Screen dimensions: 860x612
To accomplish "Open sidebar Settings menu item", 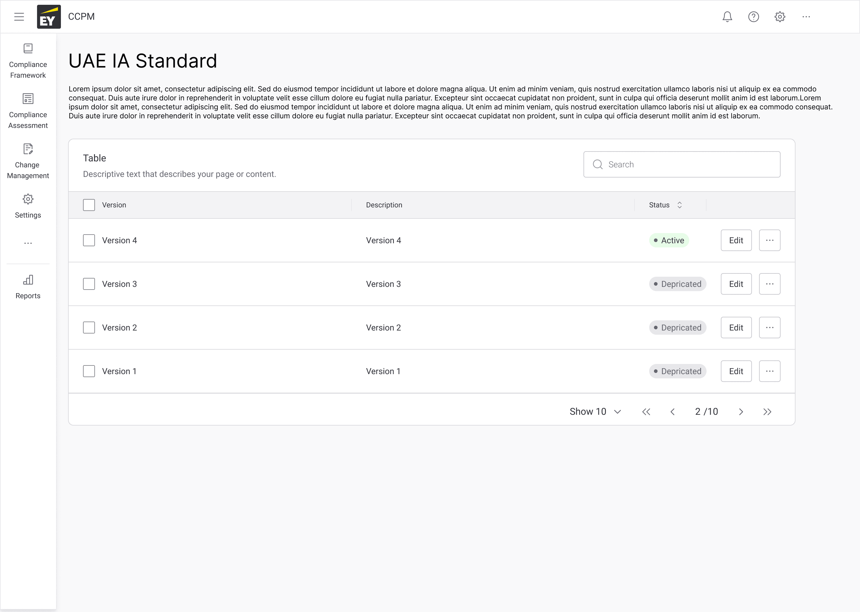I will pos(28,206).
